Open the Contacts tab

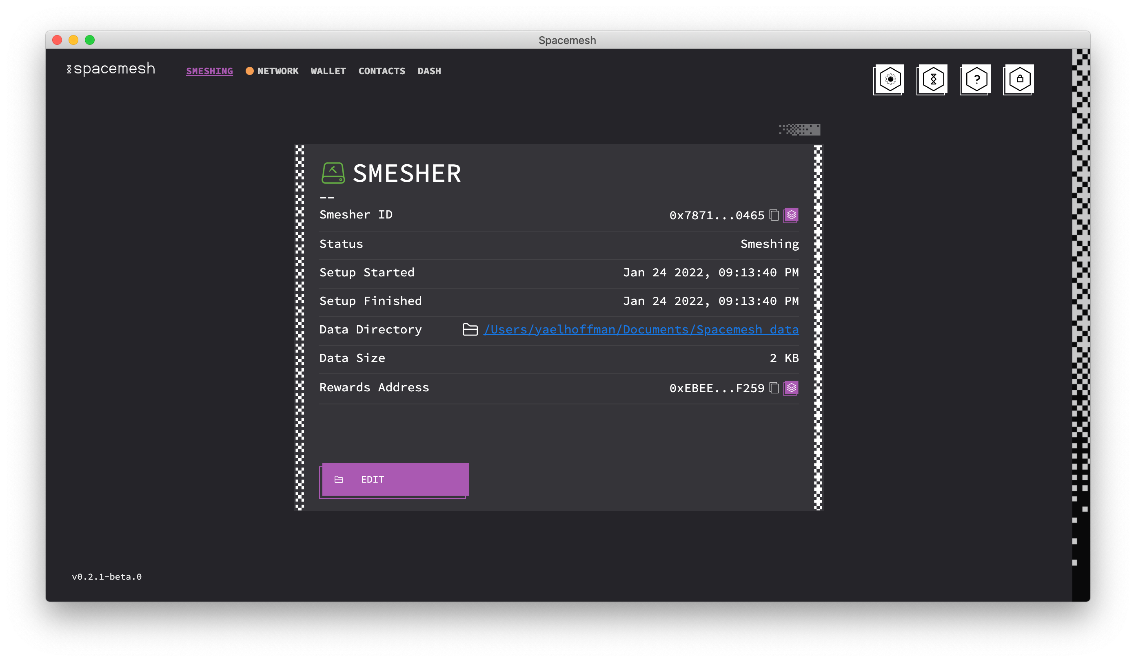click(x=382, y=71)
